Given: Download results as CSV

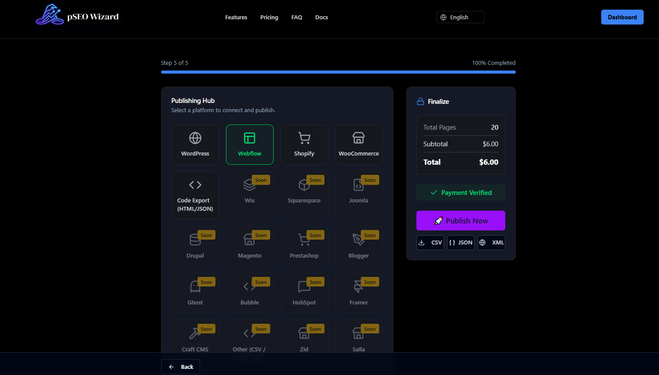Looking at the screenshot, I should coord(430,242).
